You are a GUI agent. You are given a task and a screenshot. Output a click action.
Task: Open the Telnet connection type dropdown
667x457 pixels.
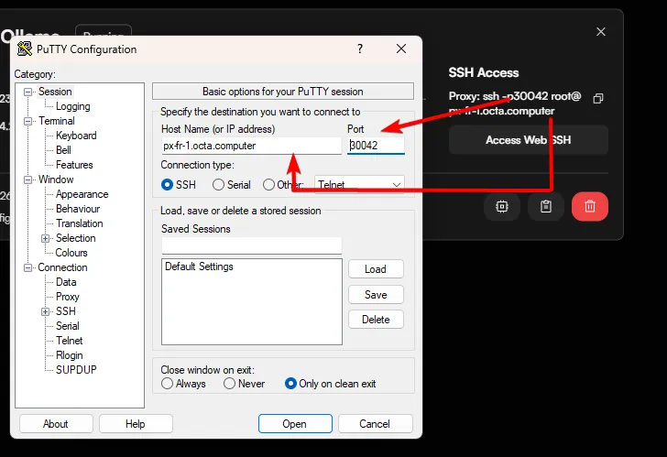pos(359,185)
